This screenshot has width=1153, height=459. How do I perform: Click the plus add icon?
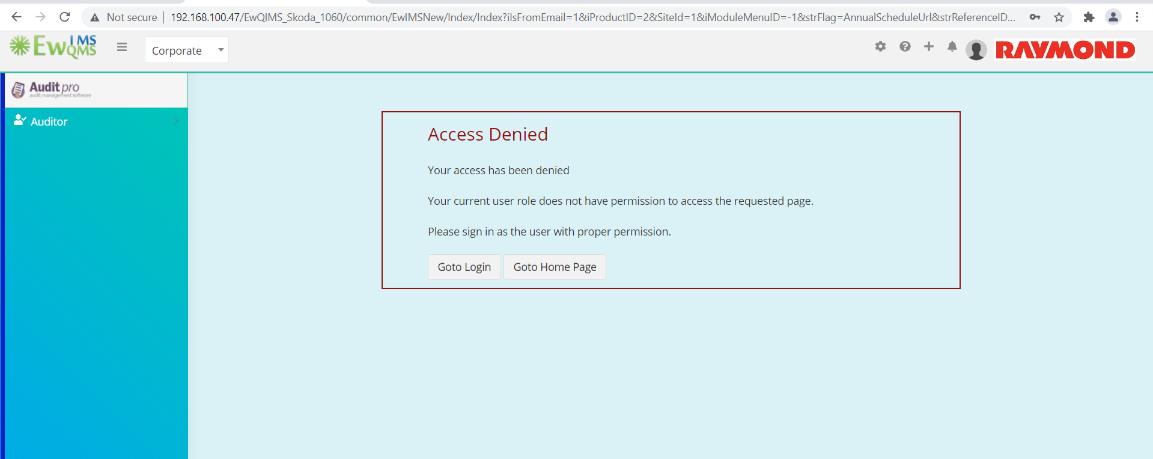pos(929,46)
